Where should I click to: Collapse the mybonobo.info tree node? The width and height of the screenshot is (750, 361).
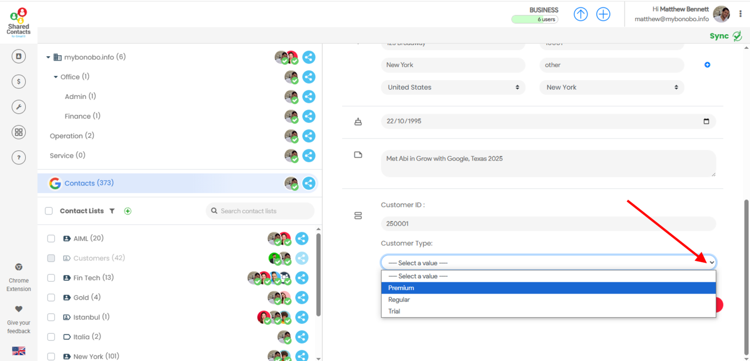click(48, 58)
